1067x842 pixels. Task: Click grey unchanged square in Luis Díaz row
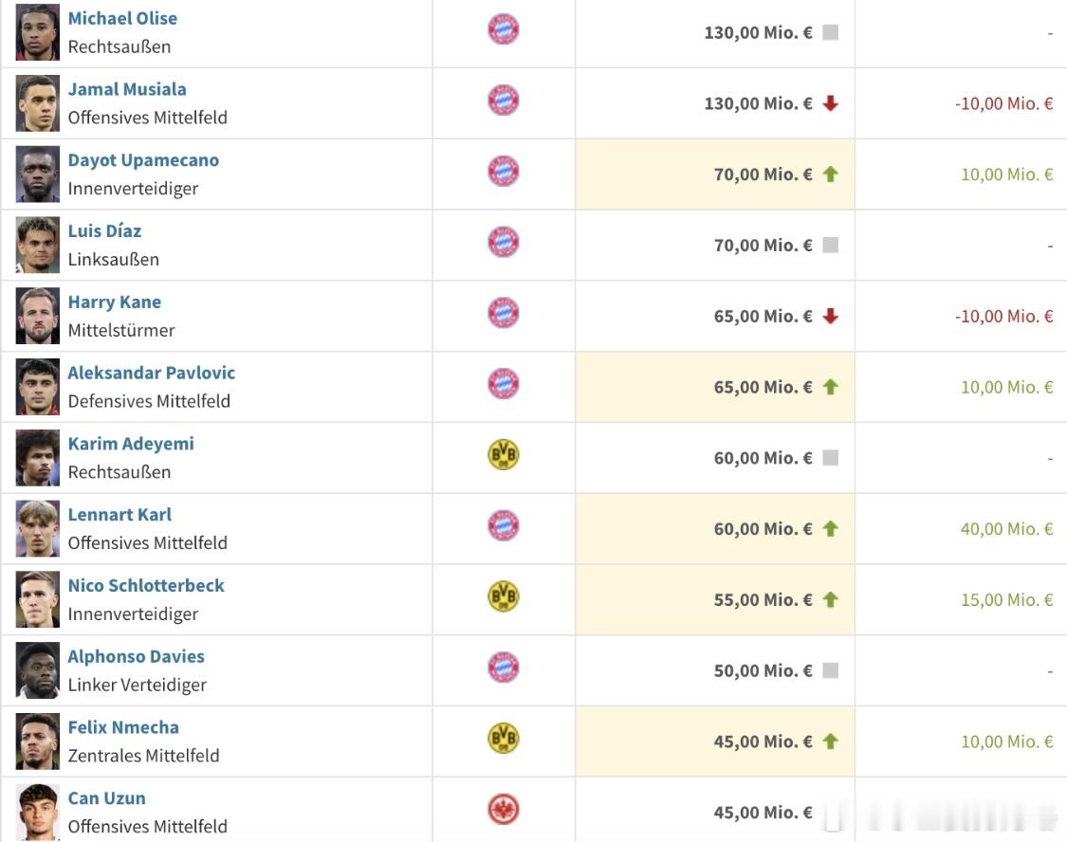click(x=831, y=246)
